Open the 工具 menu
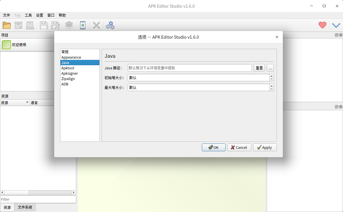 [x=28, y=15]
